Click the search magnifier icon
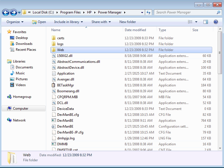Image resolution: width=224 pixels, height=168 pixels. pyautogui.click(x=218, y=13)
